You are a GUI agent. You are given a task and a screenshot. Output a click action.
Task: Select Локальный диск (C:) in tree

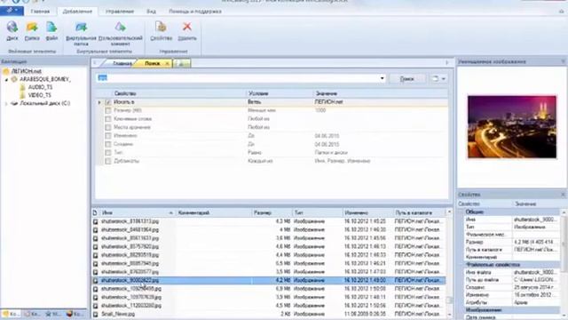(x=45, y=103)
